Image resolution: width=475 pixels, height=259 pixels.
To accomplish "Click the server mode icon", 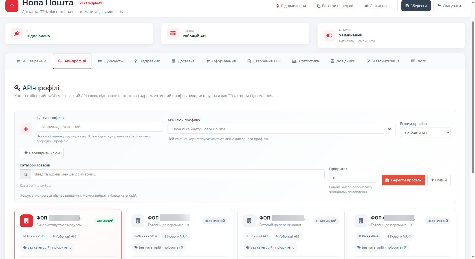I will tap(173, 34).
